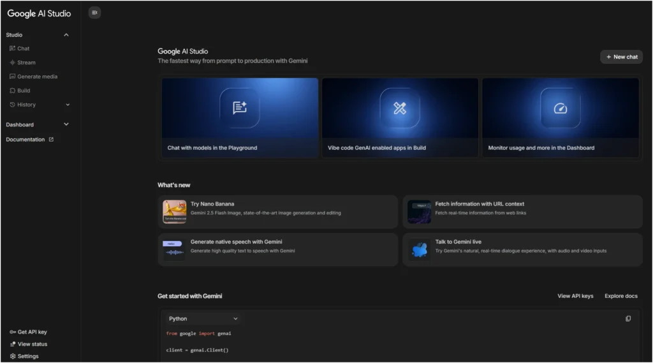Open Generate media in sidebar

pos(37,77)
